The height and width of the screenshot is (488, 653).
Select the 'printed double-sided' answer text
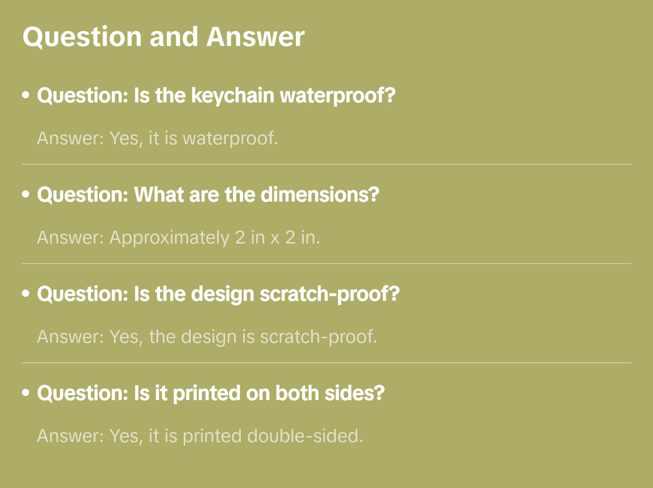point(273,436)
